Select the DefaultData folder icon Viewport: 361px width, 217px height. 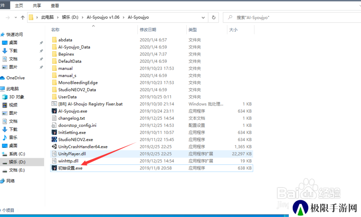[x=55, y=61]
